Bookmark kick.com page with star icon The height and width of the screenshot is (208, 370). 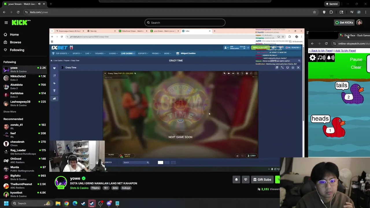tap(314, 12)
